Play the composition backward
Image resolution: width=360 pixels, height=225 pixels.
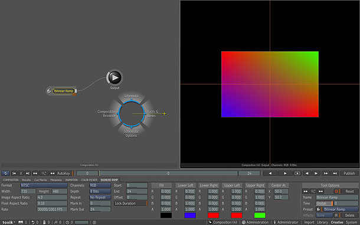(270, 173)
